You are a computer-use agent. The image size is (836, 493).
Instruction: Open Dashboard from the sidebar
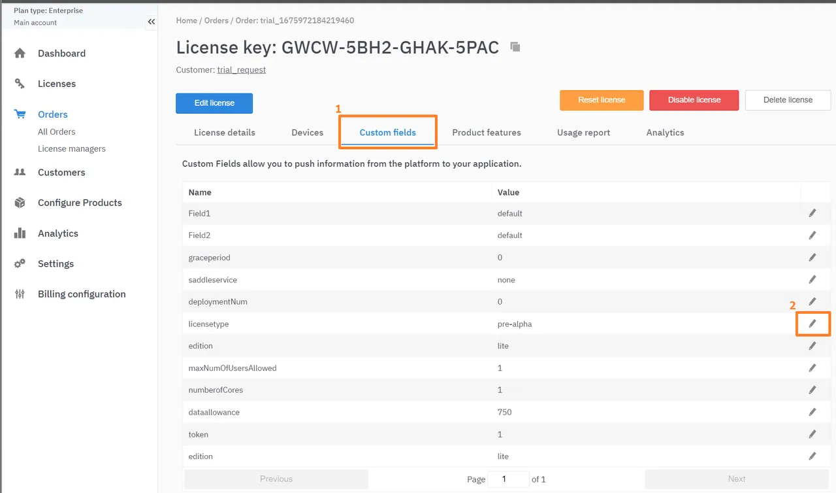pos(61,54)
